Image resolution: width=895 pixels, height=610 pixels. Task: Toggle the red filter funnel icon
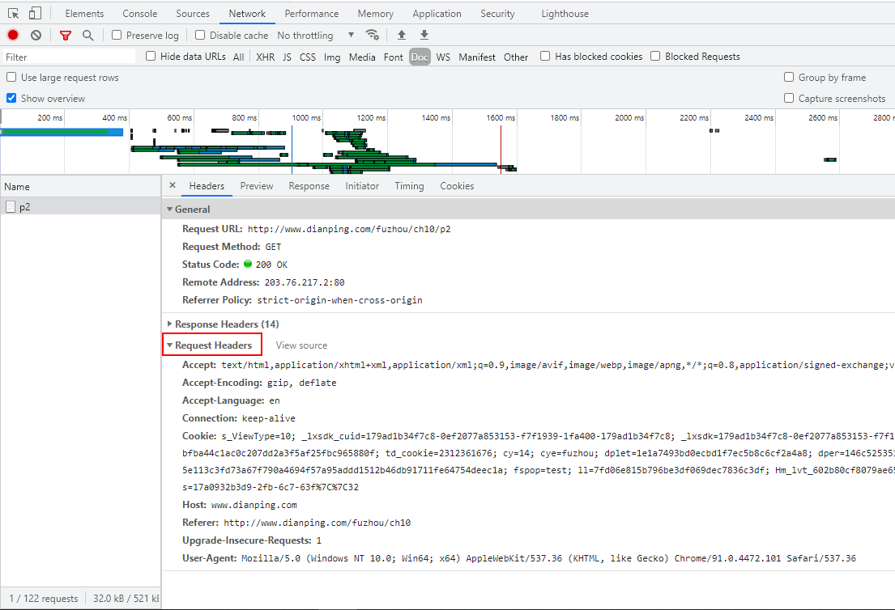(x=66, y=36)
